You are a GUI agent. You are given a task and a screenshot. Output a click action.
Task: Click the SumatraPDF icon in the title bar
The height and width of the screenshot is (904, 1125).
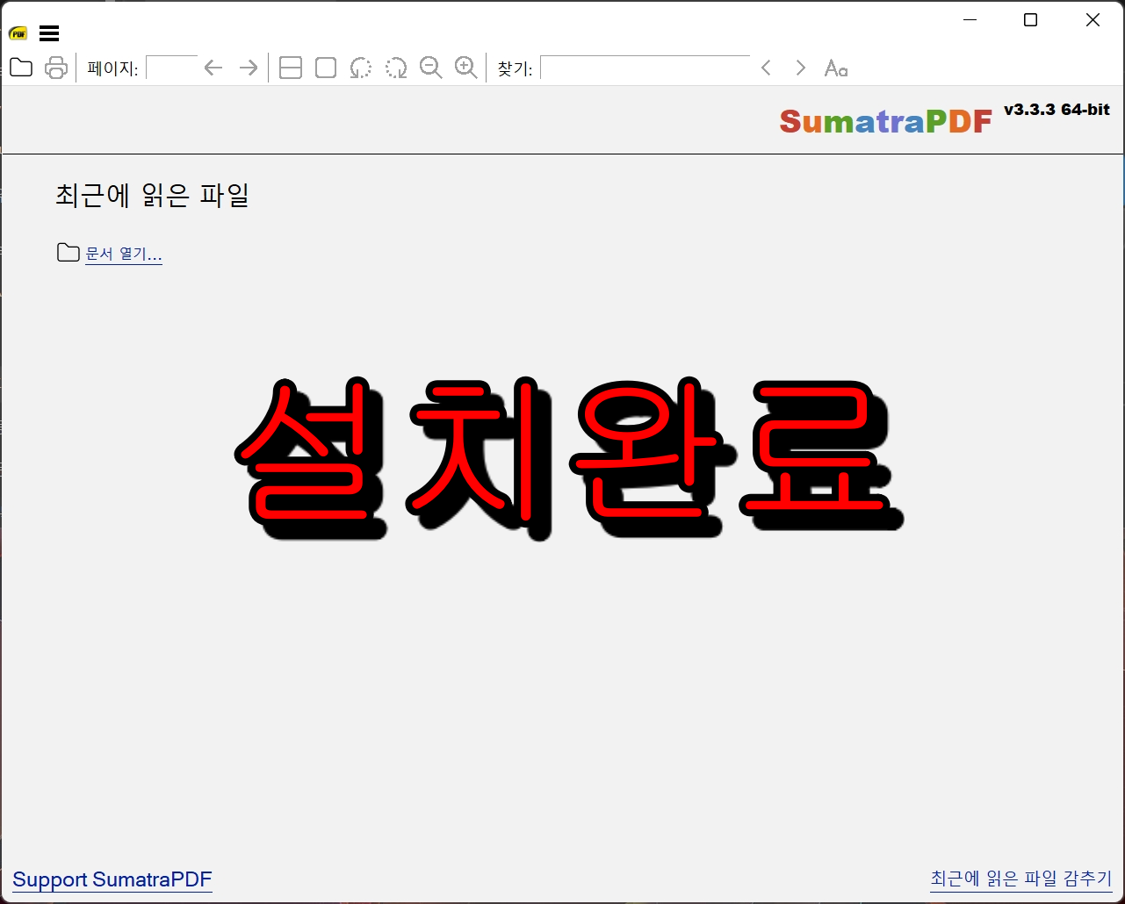pos(16,33)
